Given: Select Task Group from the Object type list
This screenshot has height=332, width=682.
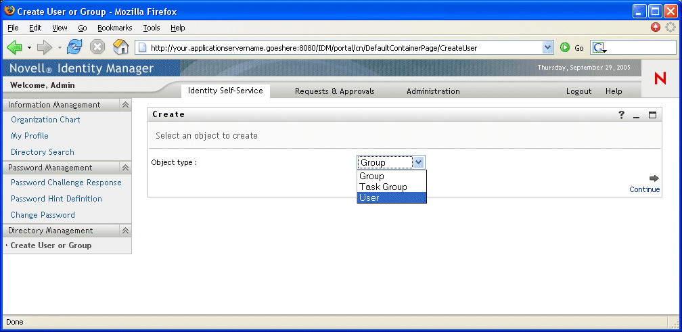Looking at the screenshot, I should 392,187.
